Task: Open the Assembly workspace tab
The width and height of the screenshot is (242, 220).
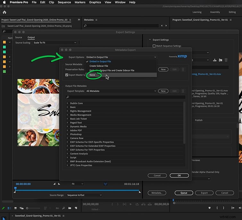Action: click(x=215, y=12)
